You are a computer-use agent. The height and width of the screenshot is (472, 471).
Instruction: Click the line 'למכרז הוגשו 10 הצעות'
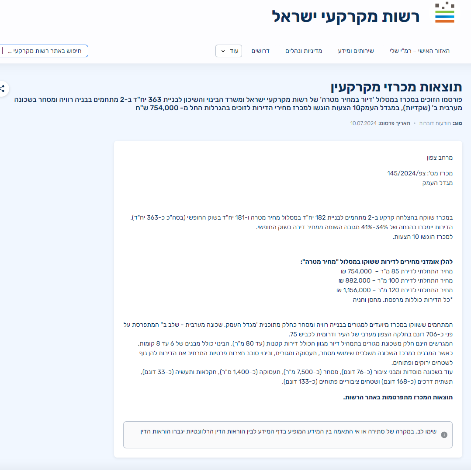point(423,237)
